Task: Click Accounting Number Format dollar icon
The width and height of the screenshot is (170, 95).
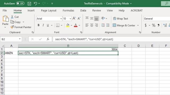Action: 146,25
